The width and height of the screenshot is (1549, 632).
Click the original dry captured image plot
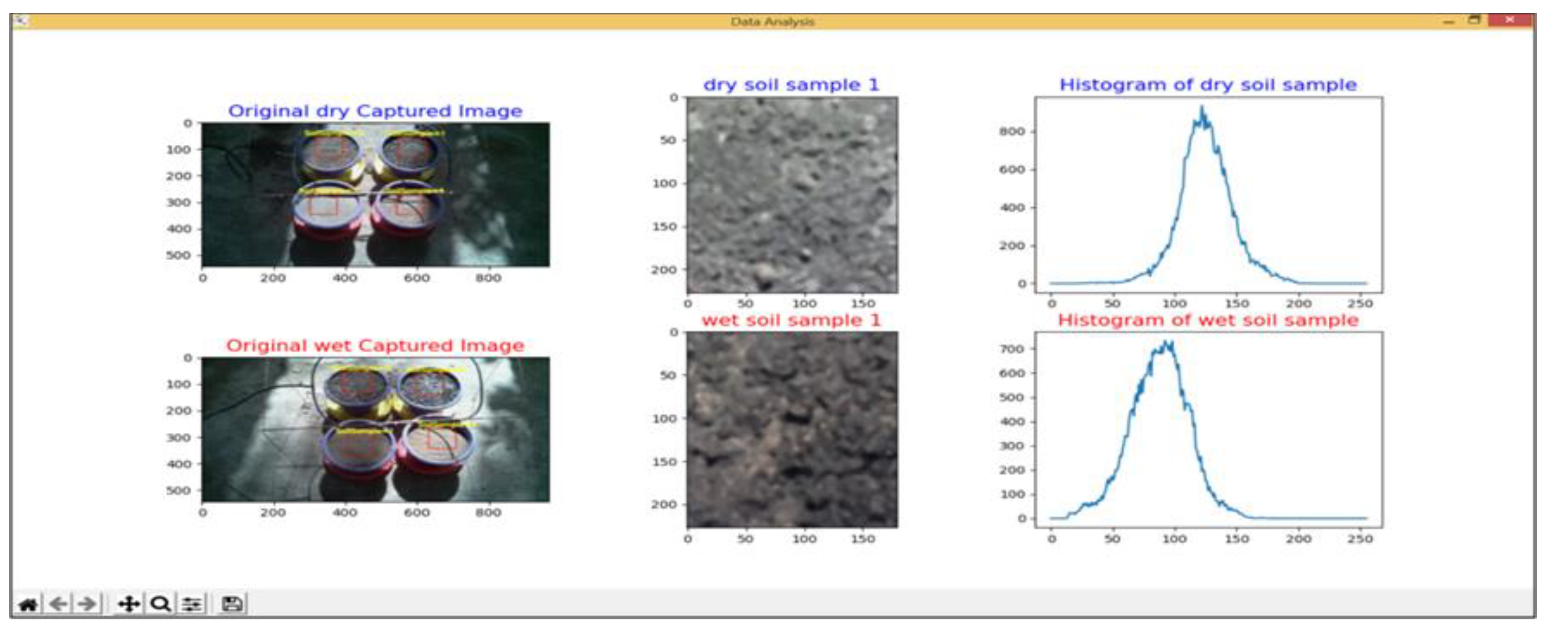(x=375, y=194)
